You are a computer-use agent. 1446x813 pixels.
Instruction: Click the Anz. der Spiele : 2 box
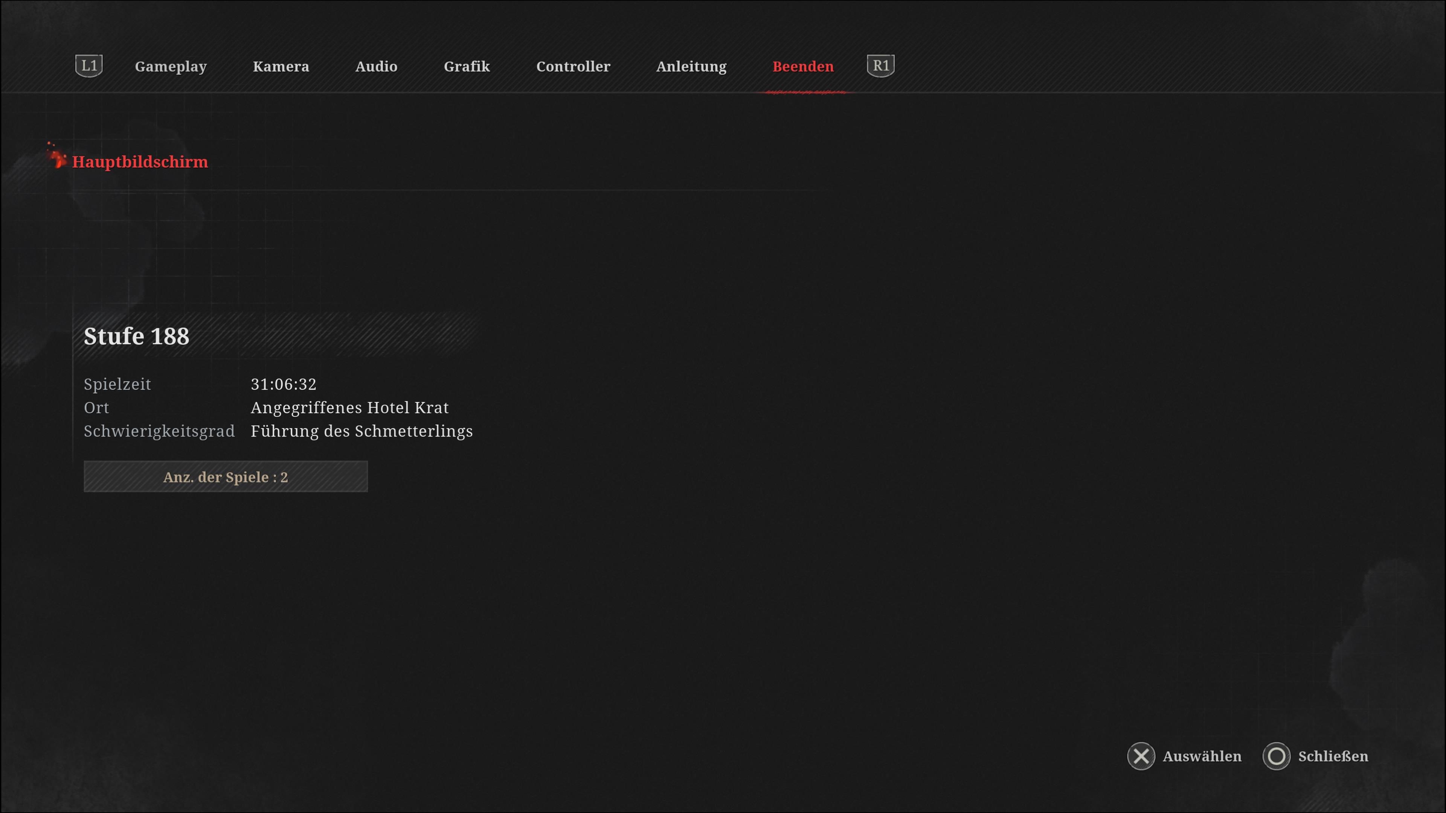tap(226, 477)
